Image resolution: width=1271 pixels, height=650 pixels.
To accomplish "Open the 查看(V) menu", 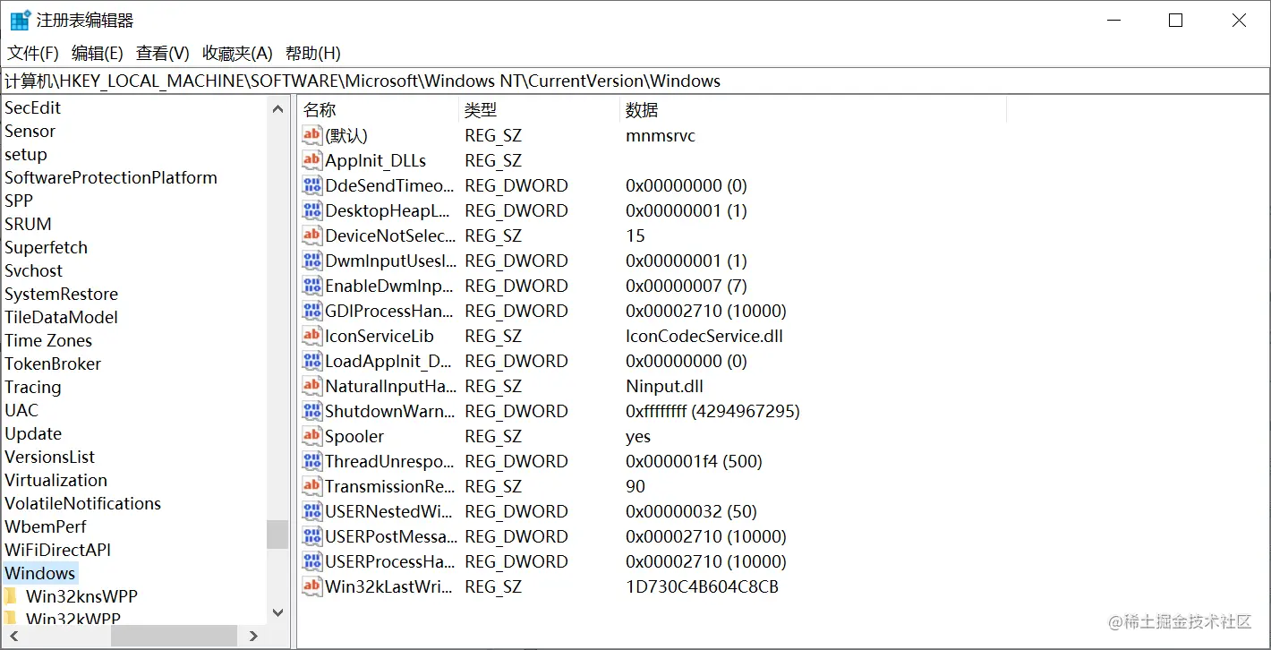I will pyautogui.click(x=163, y=53).
